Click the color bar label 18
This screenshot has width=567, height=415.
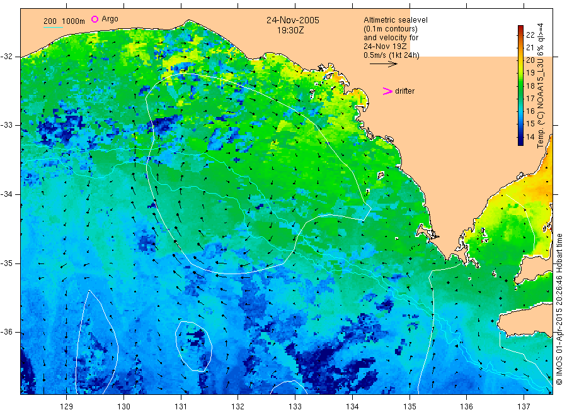pyautogui.click(x=530, y=86)
